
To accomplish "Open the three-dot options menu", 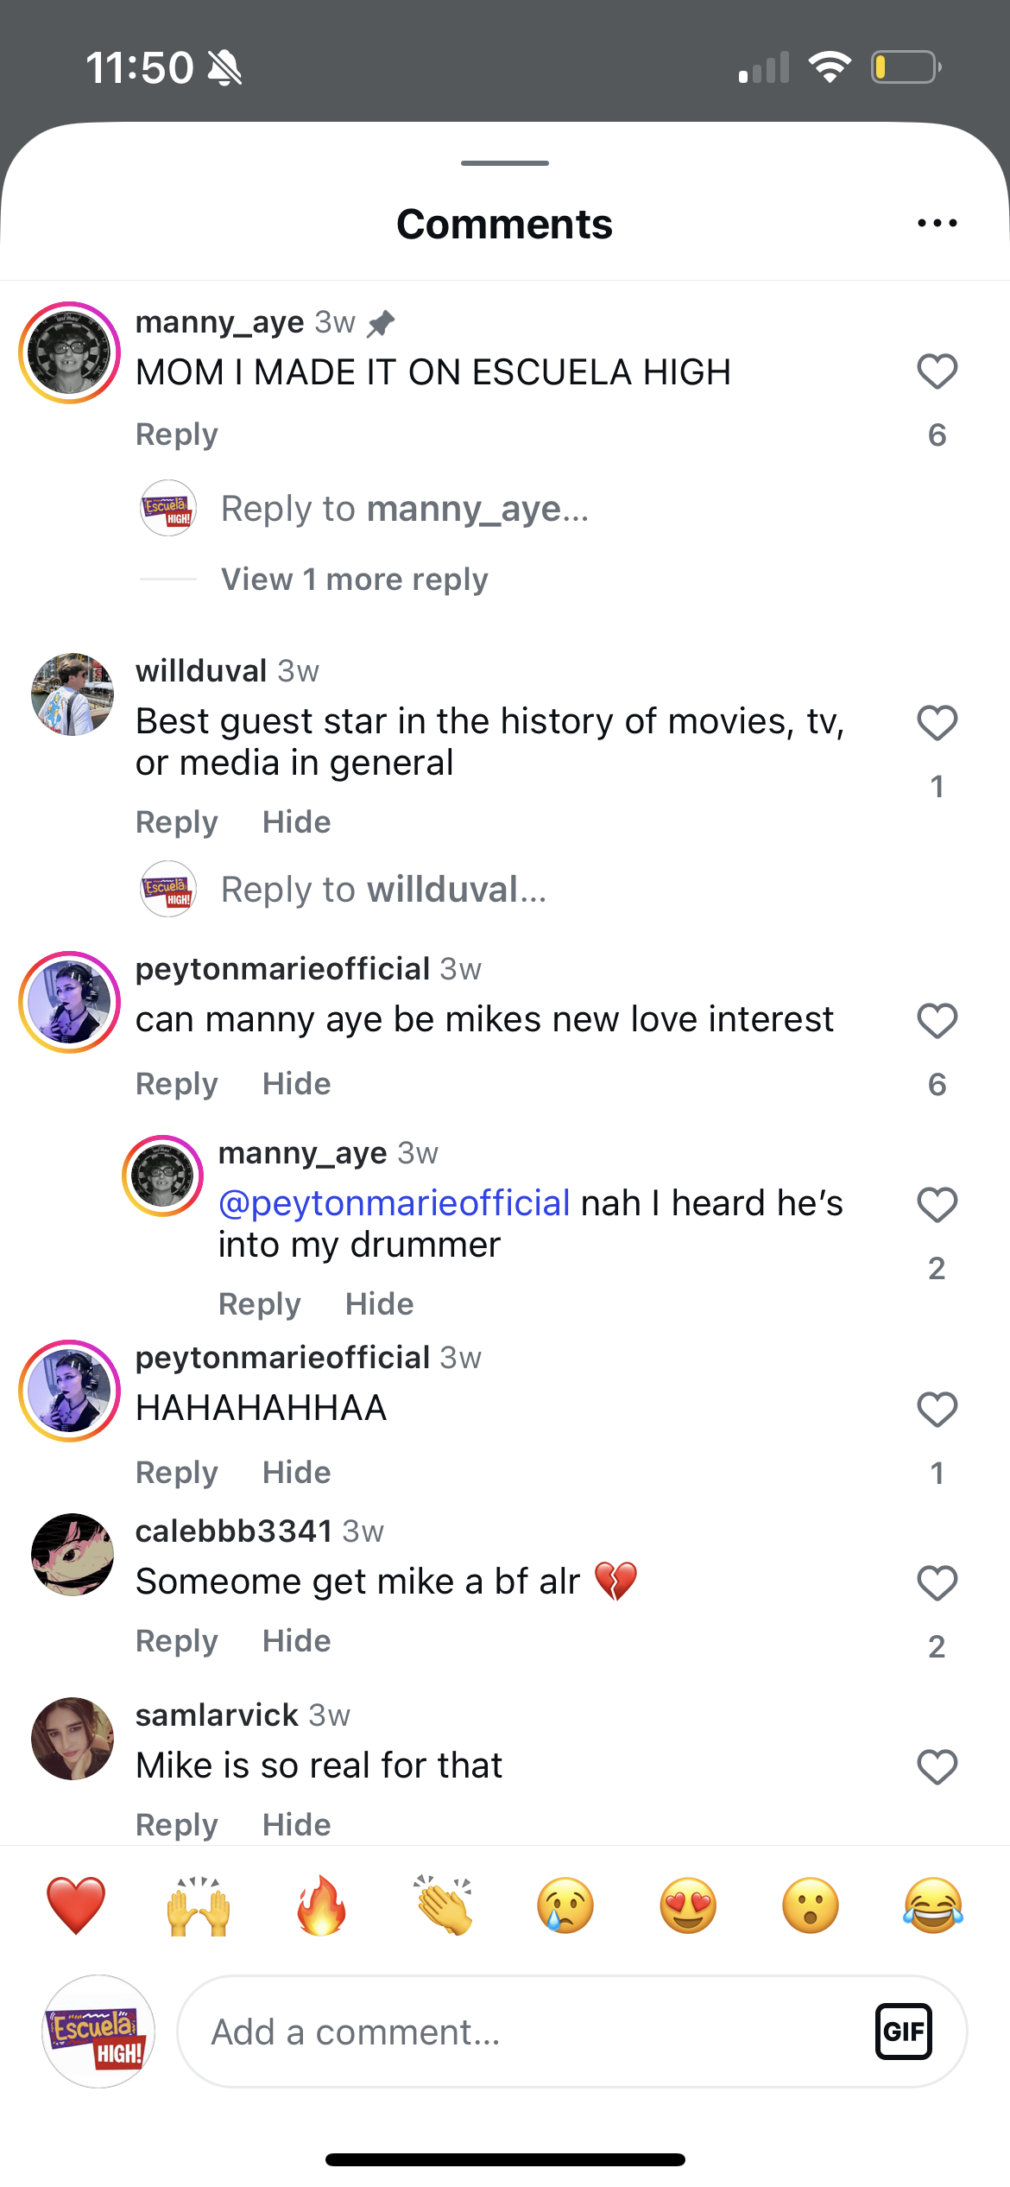I will [x=937, y=223].
